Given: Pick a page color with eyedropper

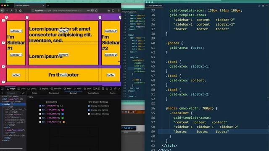Looking at the screenshot, I should (x=23, y=93).
